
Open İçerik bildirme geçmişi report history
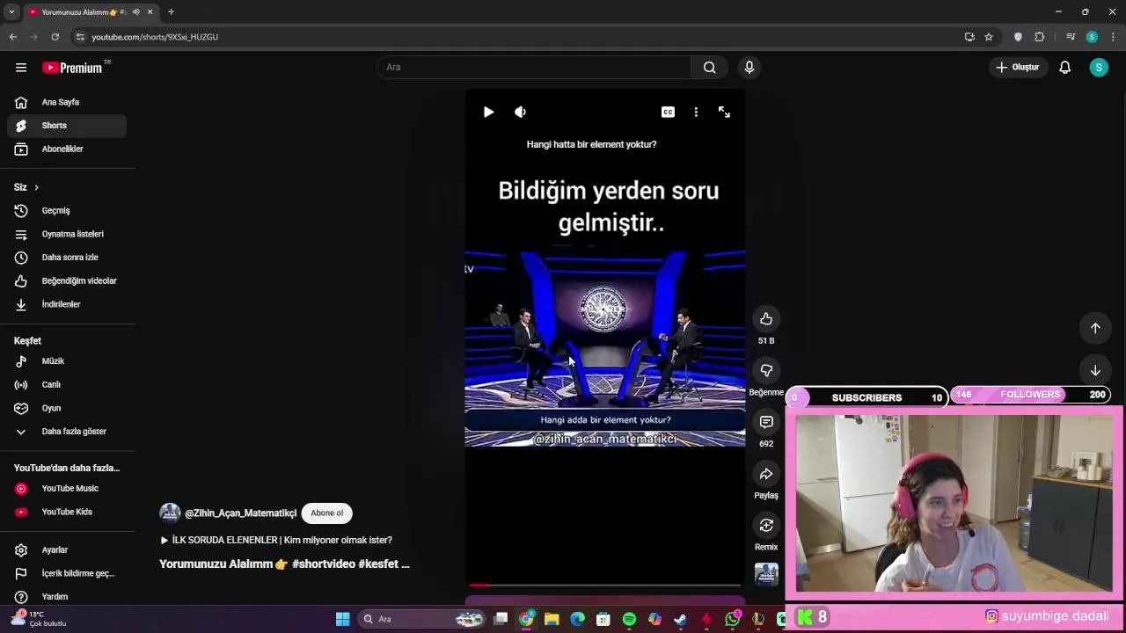[67, 574]
